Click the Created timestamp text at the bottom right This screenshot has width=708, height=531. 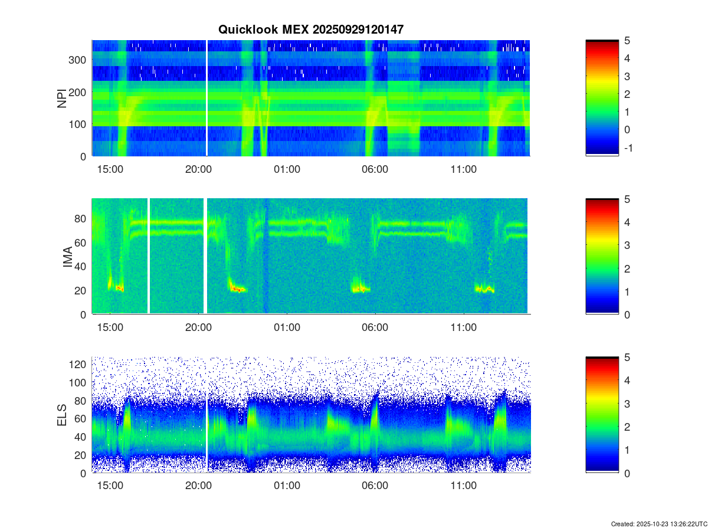click(x=658, y=524)
